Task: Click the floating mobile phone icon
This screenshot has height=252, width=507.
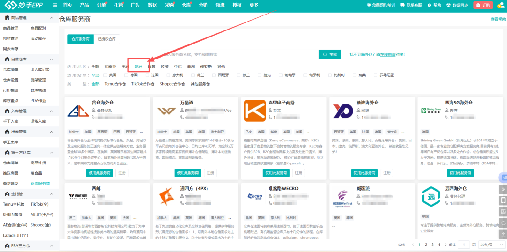Action: [503, 200]
